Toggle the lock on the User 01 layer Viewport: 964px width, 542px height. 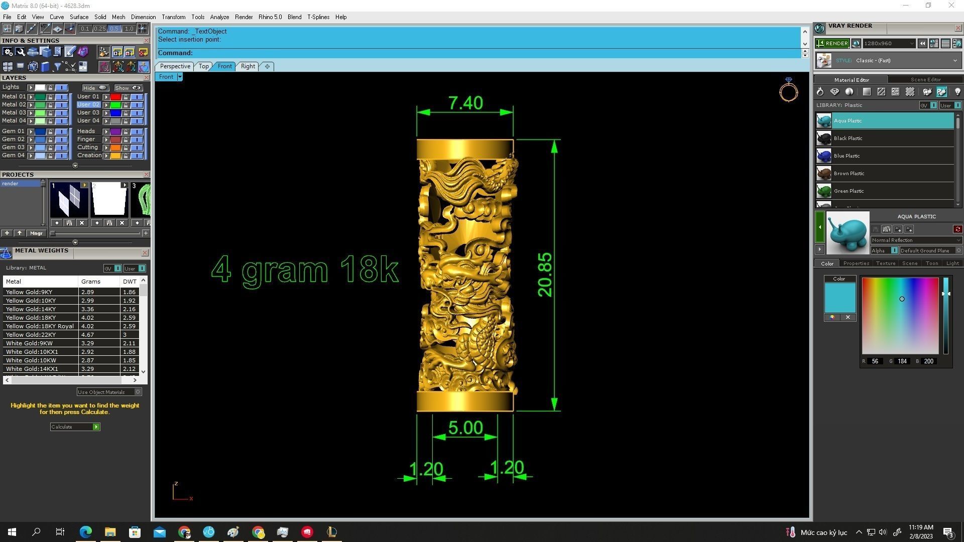pyautogui.click(x=126, y=97)
